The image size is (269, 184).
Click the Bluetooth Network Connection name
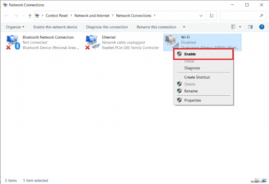tap(48, 37)
